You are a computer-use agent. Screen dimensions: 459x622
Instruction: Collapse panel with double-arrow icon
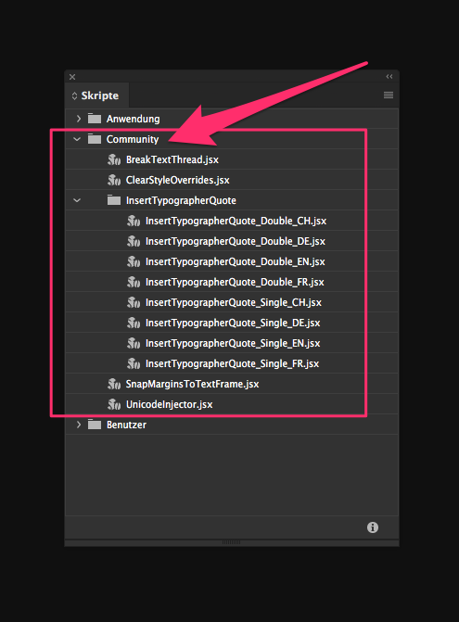coord(389,77)
